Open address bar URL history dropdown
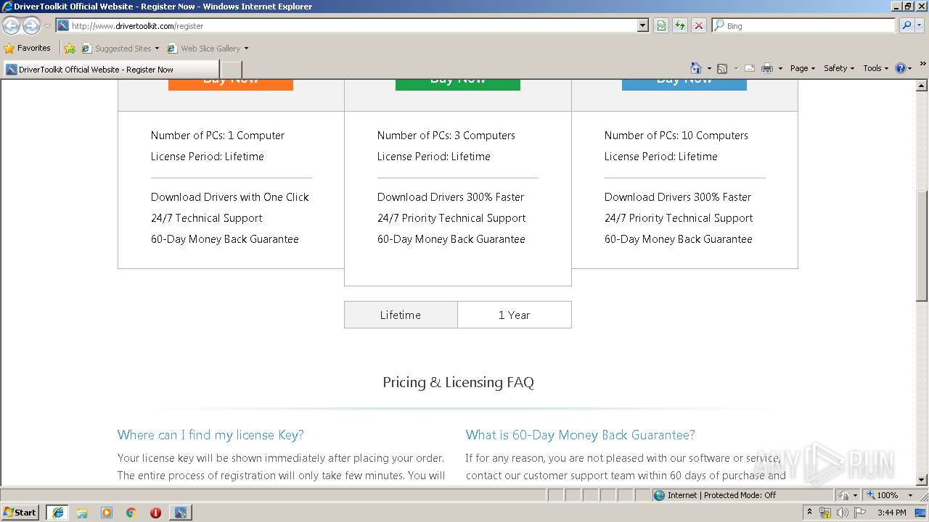 click(643, 25)
